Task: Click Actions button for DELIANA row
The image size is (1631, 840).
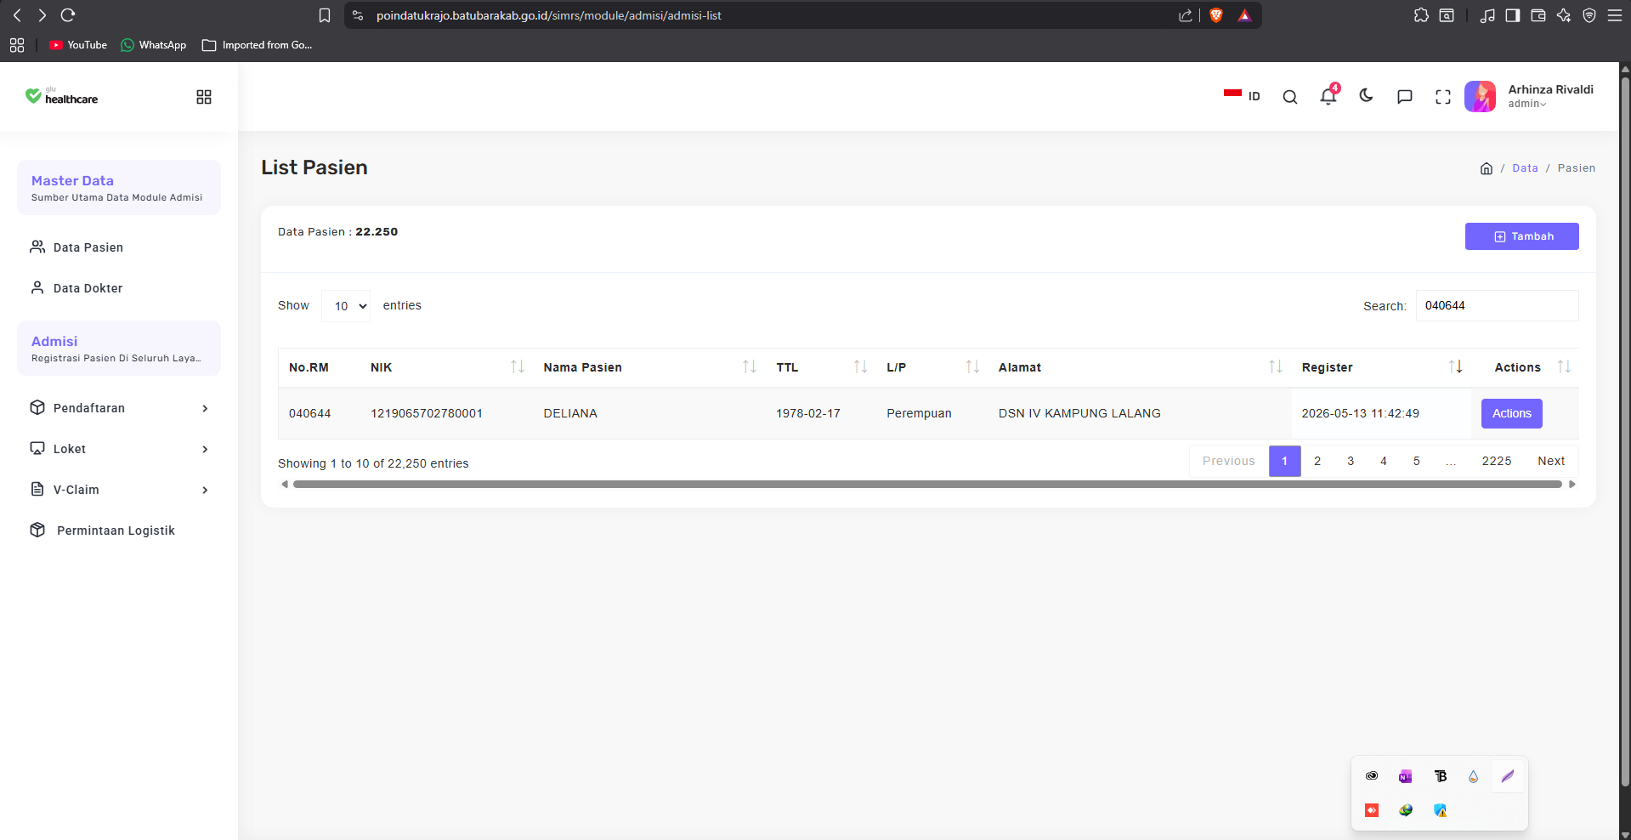Action: [1511, 413]
